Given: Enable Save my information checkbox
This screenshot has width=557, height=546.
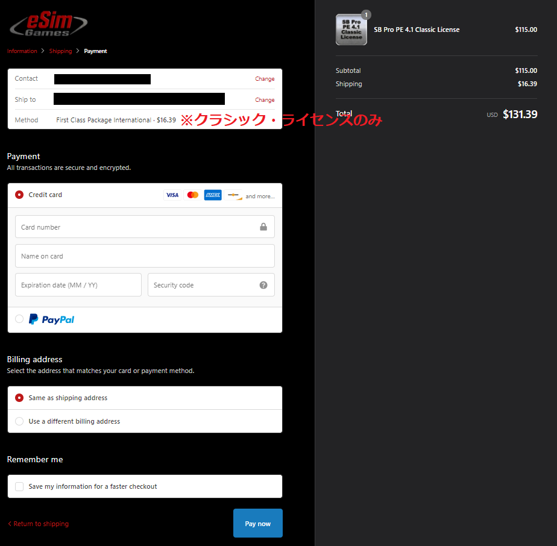Looking at the screenshot, I should tap(19, 486).
